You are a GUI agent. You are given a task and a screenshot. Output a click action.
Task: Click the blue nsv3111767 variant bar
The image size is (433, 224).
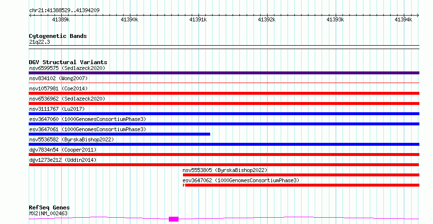point(224,114)
